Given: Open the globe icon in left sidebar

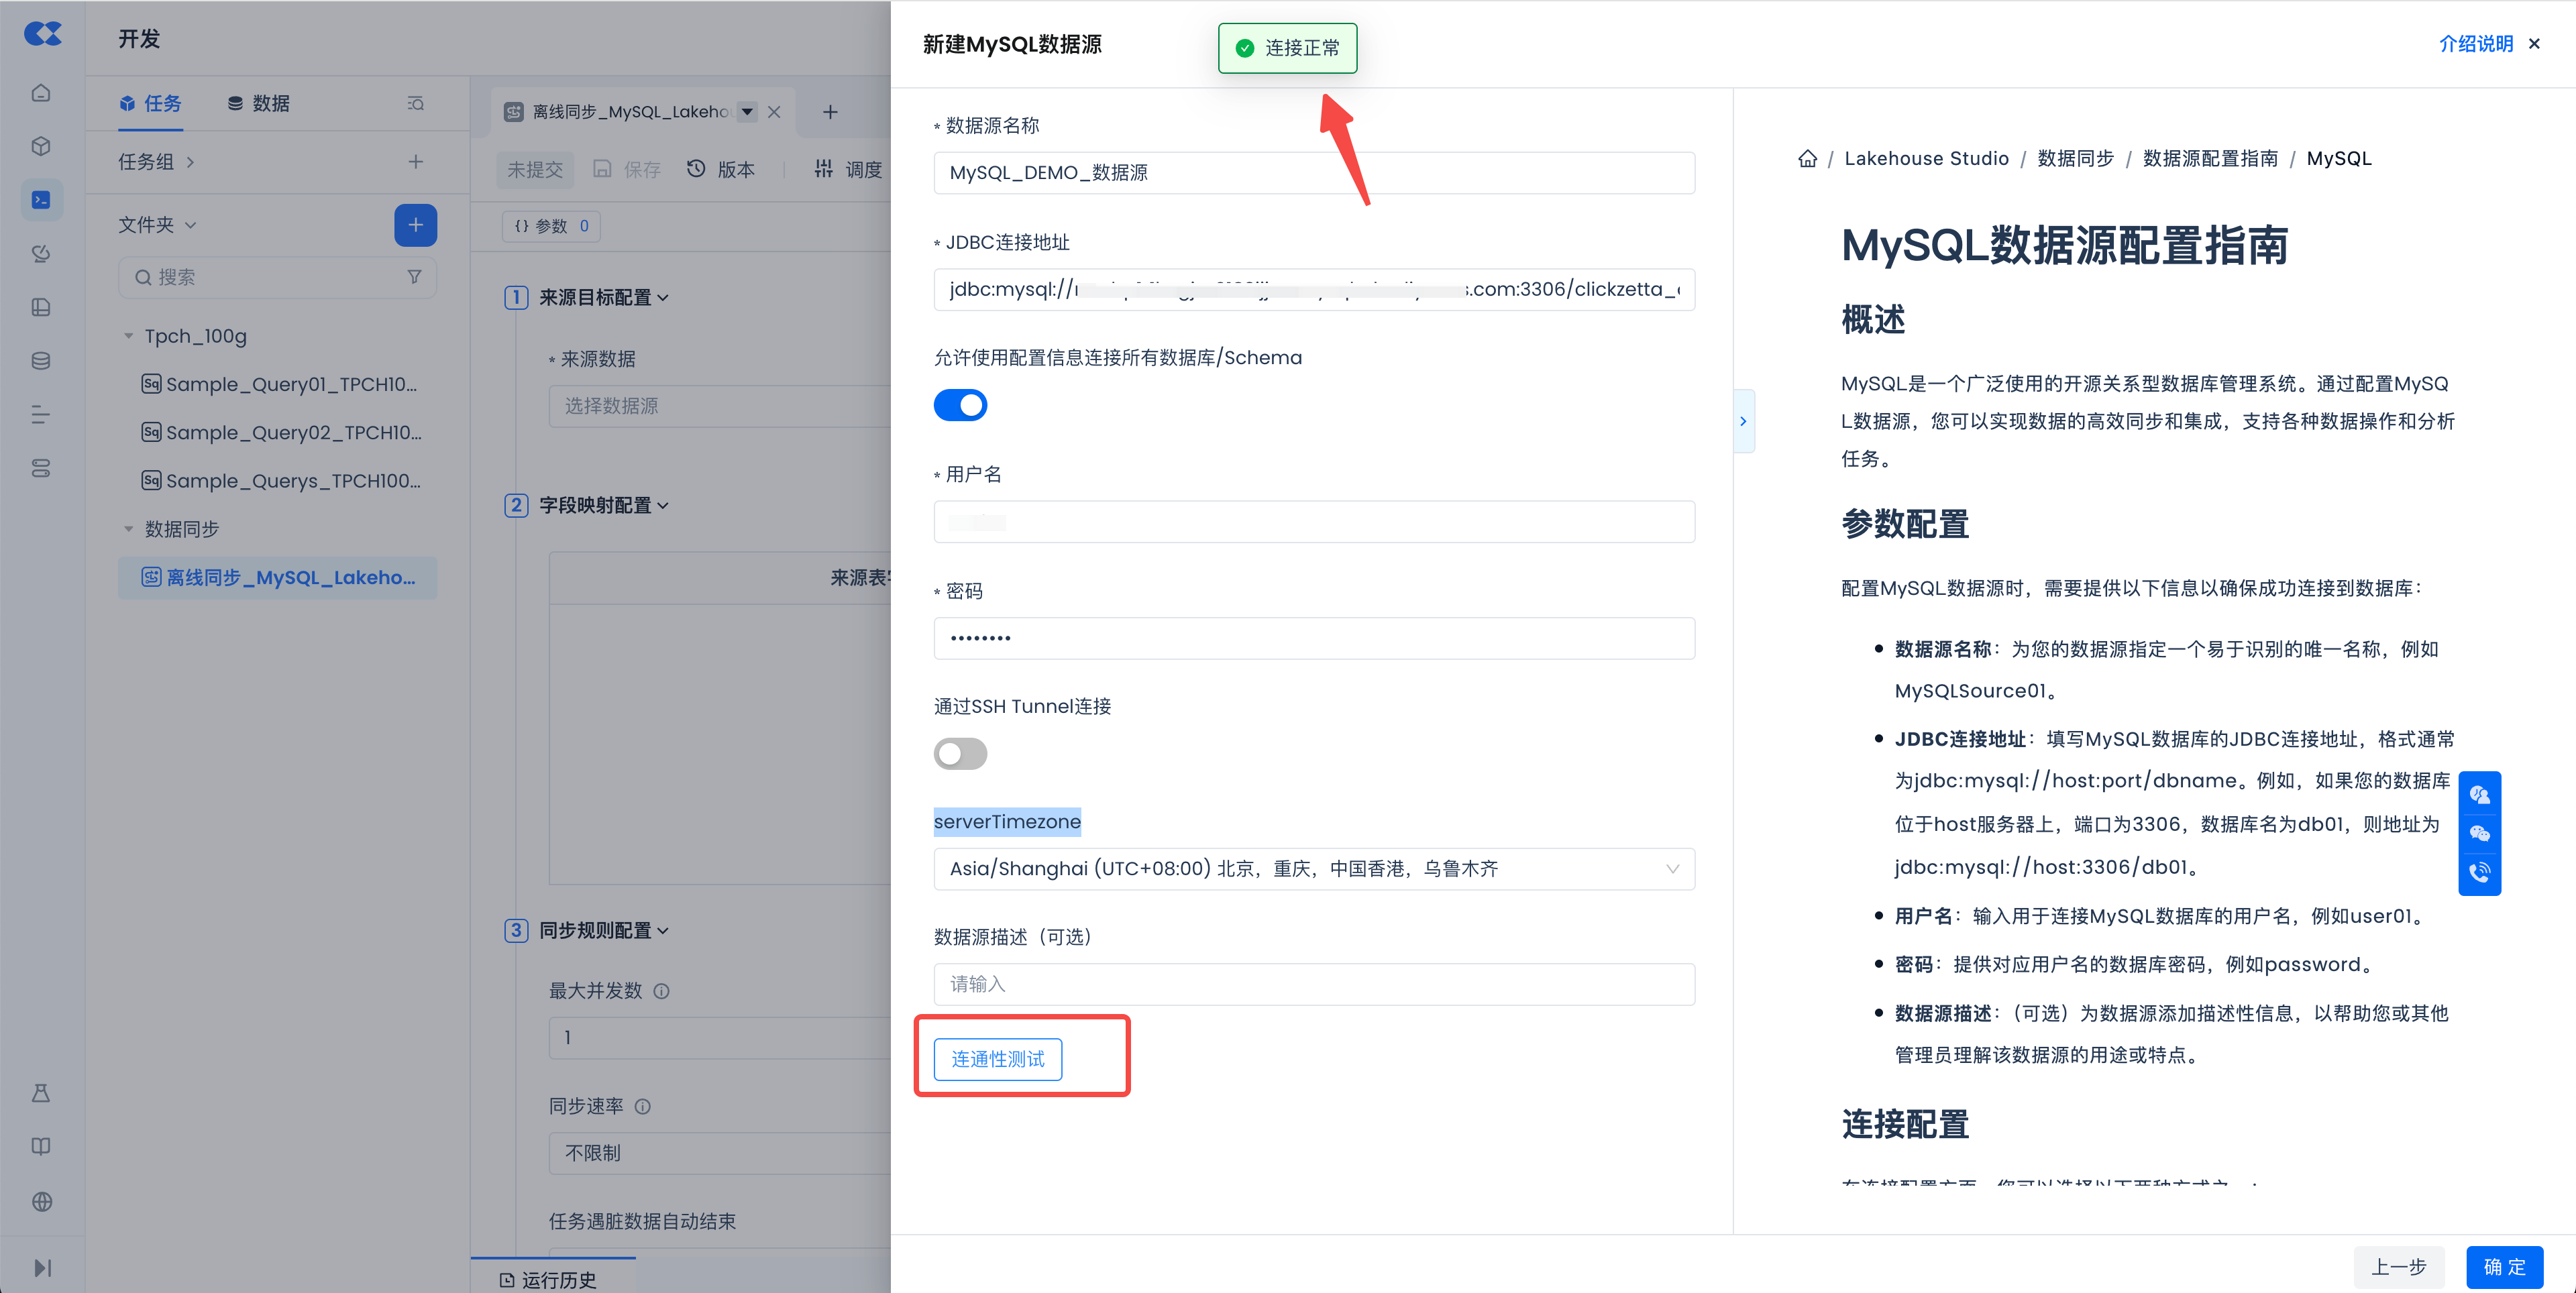Looking at the screenshot, I should pyautogui.click(x=41, y=1201).
